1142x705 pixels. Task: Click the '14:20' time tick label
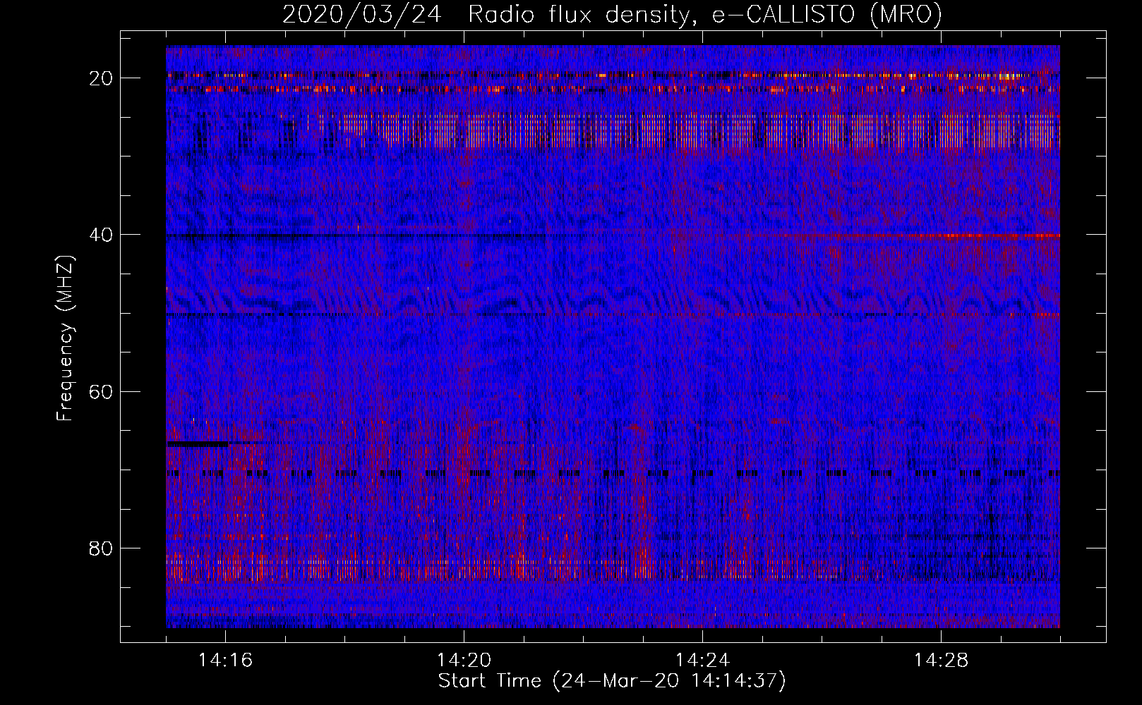[x=464, y=661]
